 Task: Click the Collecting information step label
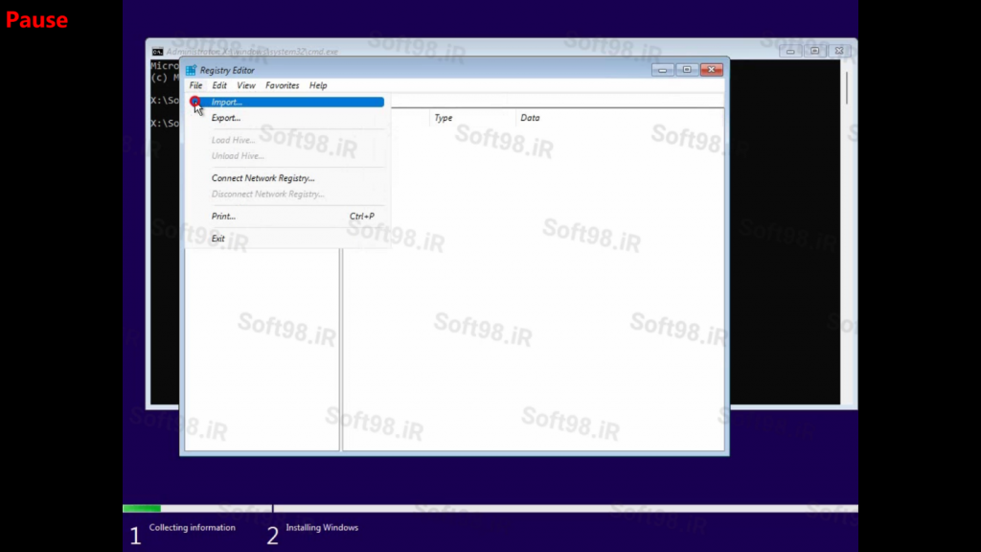point(192,528)
